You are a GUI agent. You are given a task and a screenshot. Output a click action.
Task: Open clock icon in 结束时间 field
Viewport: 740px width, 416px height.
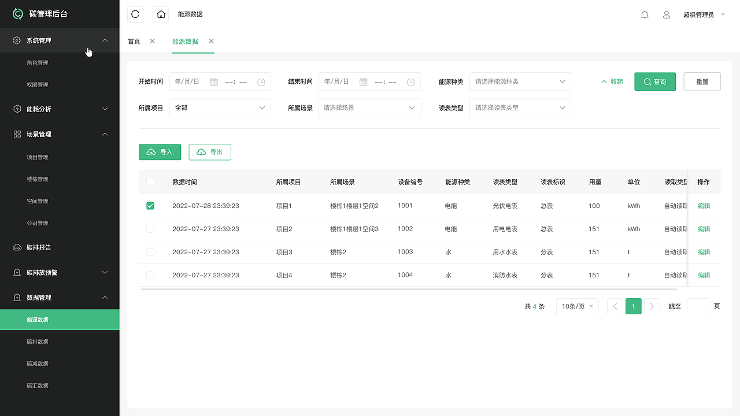point(411,82)
